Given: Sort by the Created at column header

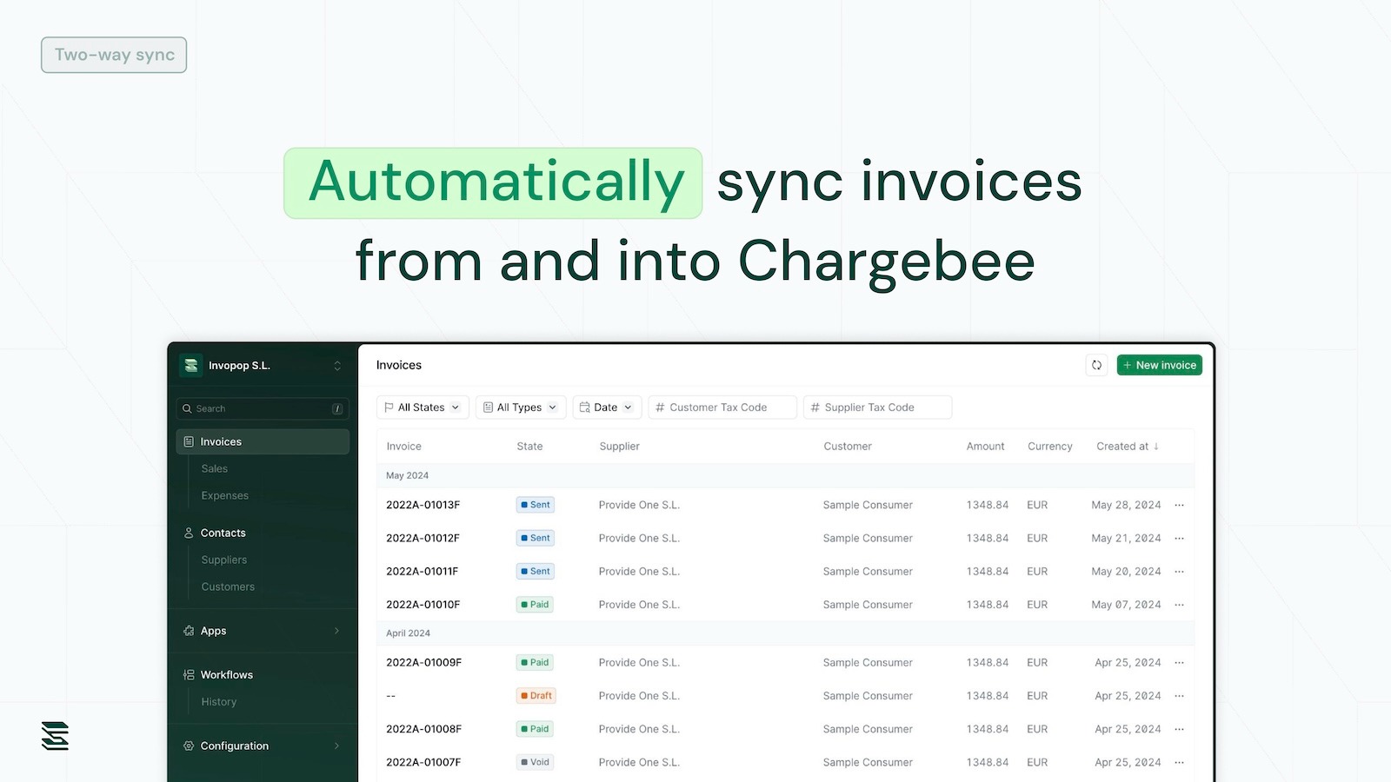Looking at the screenshot, I should (1127, 447).
